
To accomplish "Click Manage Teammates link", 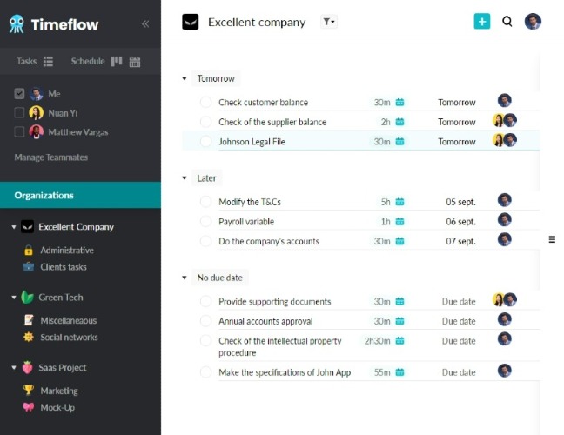I will 51,157.
